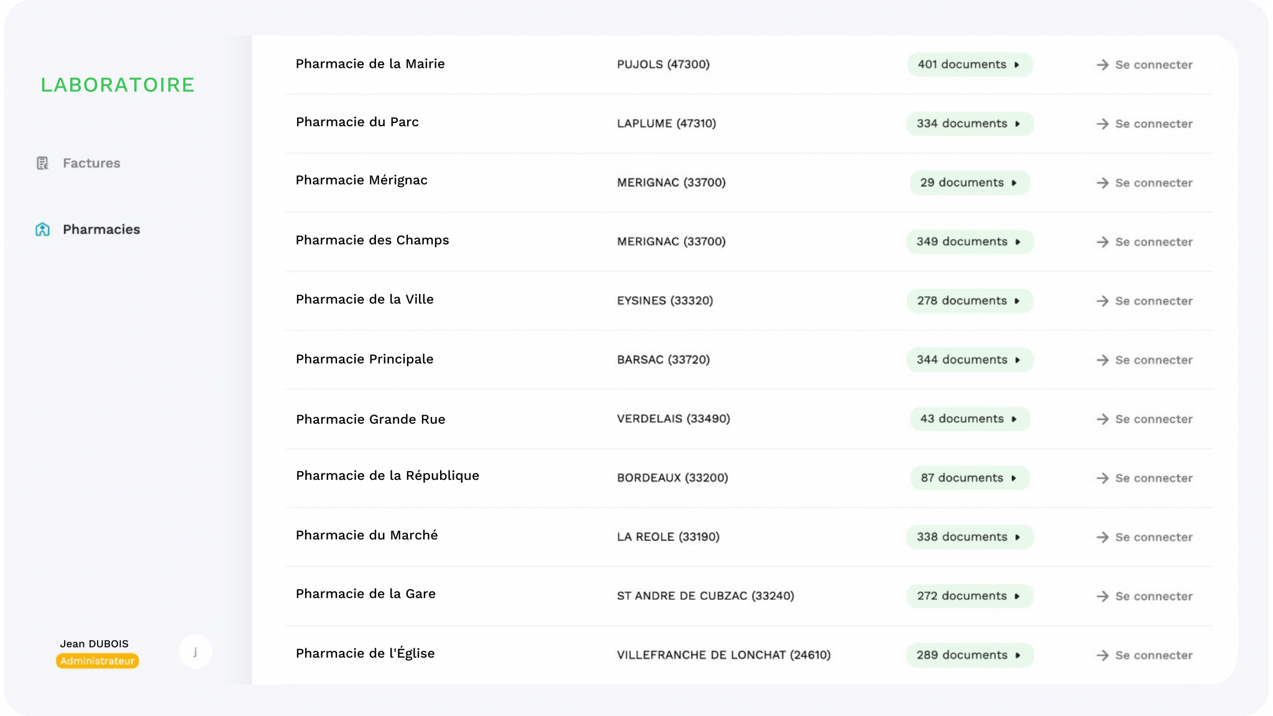1273x716 pixels.
Task: Open the Factures menu item
Action: (91, 163)
